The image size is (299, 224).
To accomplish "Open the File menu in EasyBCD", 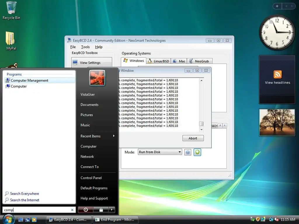I will click(x=73, y=47).
